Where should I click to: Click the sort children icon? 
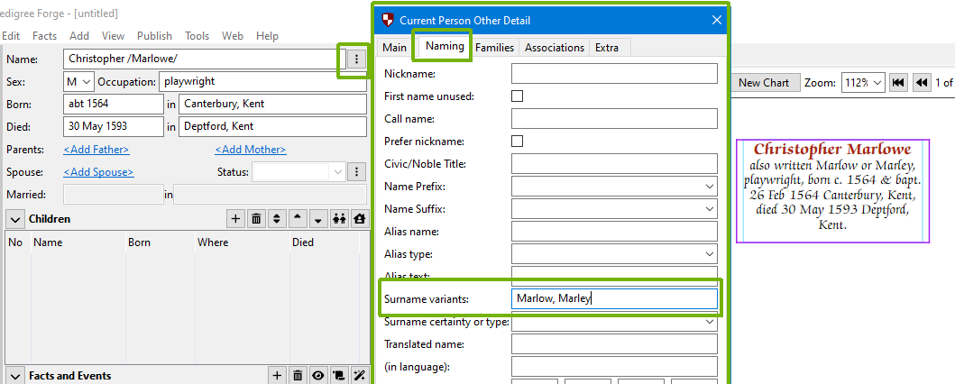(x=277, y=219)
